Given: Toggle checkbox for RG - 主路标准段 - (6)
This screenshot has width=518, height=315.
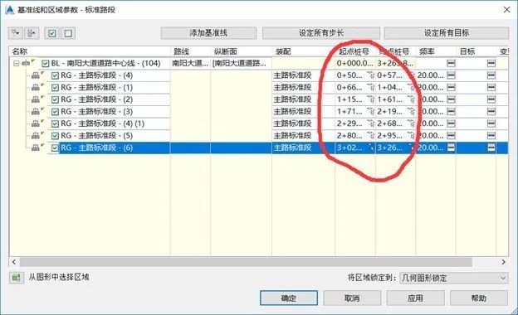Looking at the screenshot, I should point(55,148).
